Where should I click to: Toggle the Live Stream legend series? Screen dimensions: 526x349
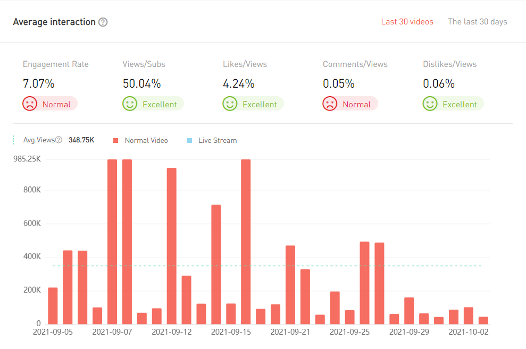click(217, 141)
